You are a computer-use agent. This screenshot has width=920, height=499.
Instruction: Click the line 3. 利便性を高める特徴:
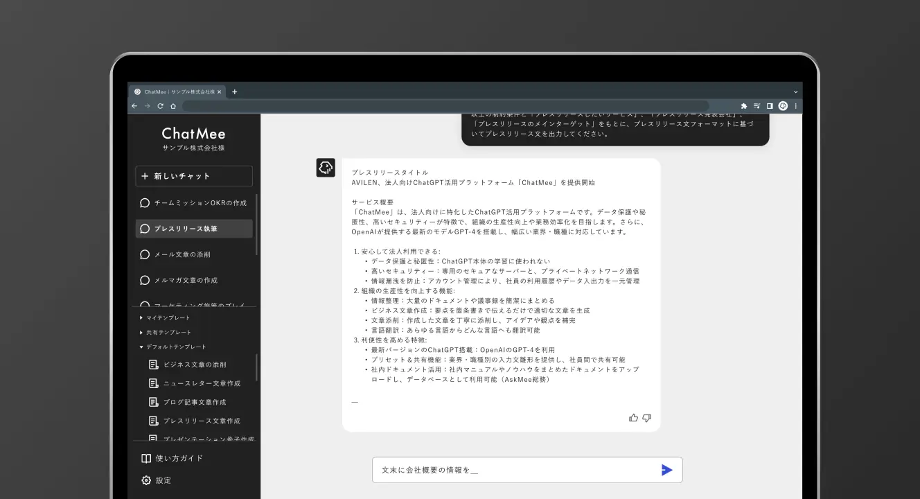tap(391, 340)
